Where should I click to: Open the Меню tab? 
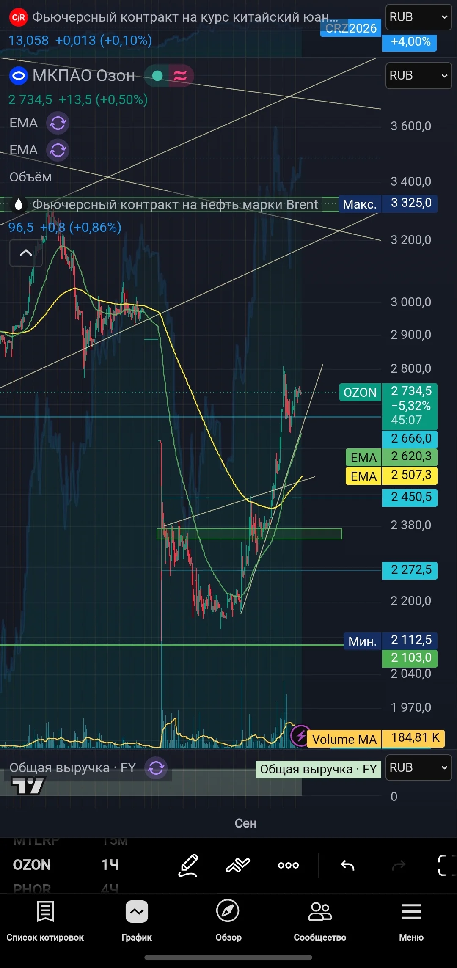[x=411, y=921]
